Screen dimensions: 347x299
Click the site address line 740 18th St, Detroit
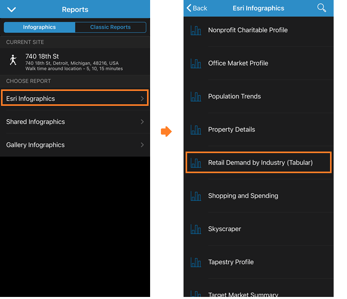click(72, 63)
